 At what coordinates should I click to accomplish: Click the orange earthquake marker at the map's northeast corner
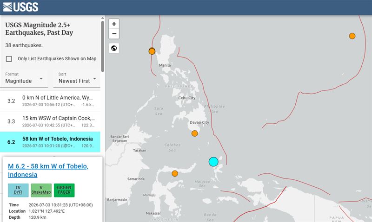click(352, 36)
